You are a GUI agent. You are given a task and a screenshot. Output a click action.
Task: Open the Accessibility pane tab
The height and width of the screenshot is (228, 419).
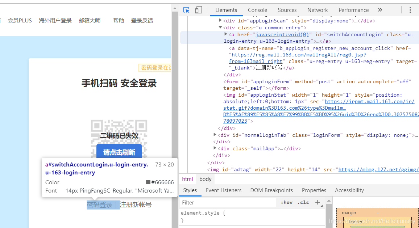[x=349, y=190]
